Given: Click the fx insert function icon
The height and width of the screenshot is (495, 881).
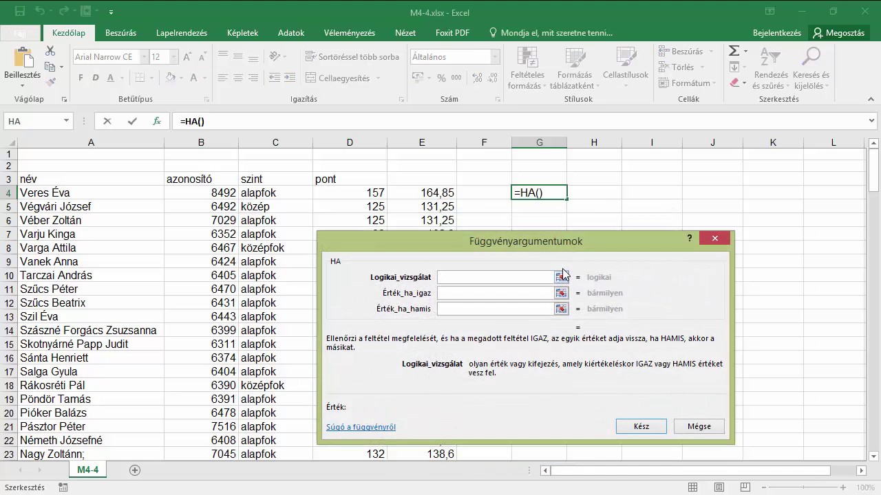Looking at the screenshot, I should click(x=157, y=121).
